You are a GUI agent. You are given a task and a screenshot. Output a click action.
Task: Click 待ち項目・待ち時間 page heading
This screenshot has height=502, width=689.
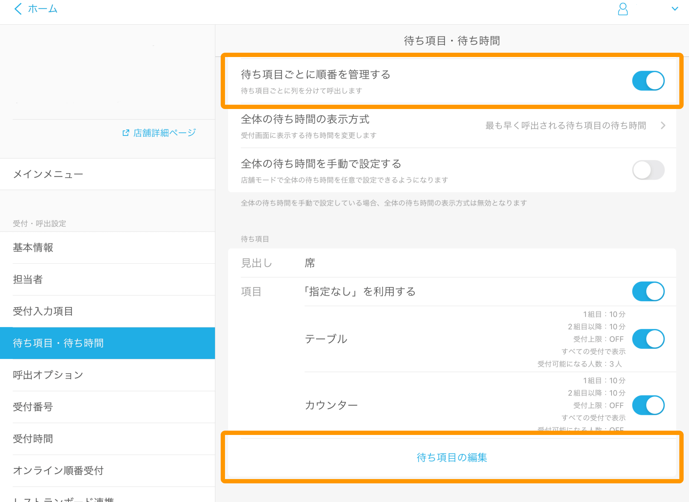[452, 41]
